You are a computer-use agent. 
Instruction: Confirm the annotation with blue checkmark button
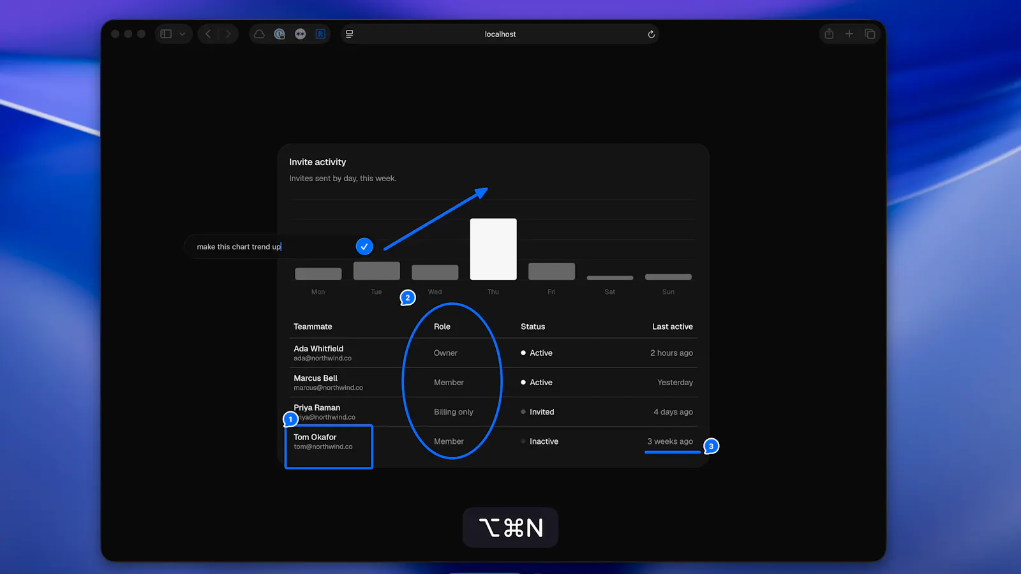(x=364, y=246)
